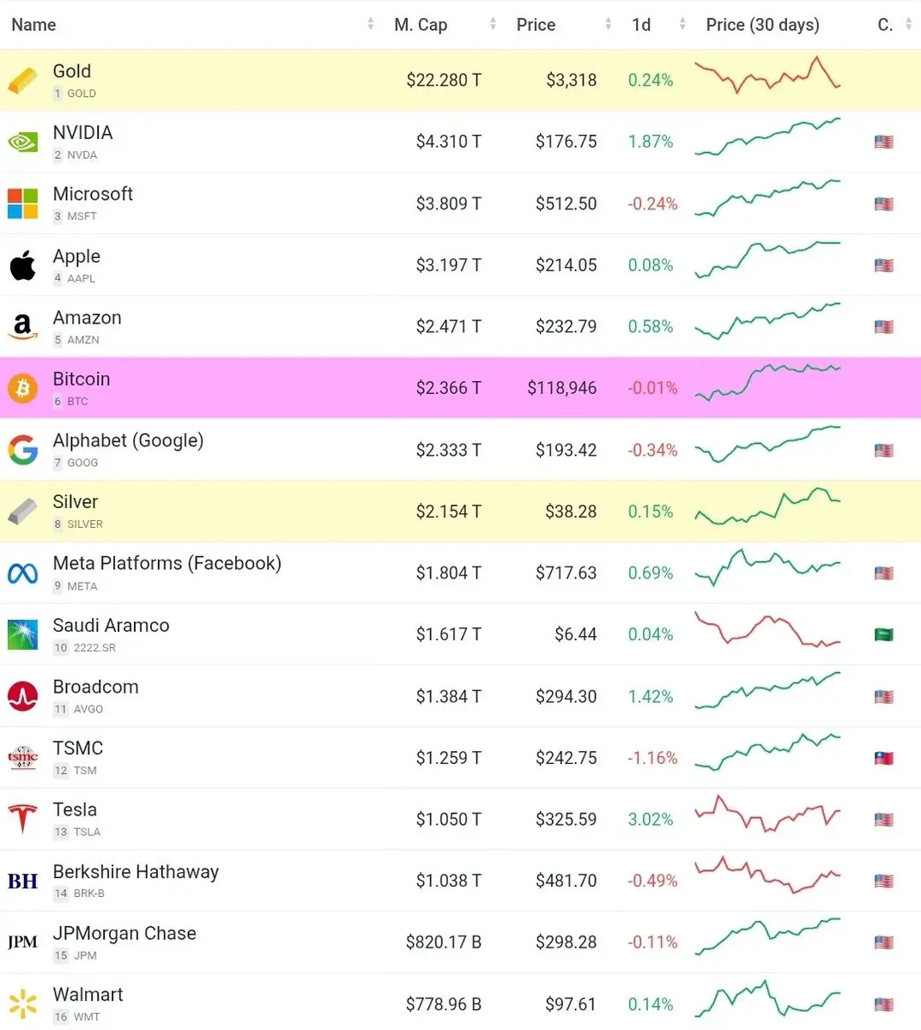Open the Walmart company link

(88, 995)
